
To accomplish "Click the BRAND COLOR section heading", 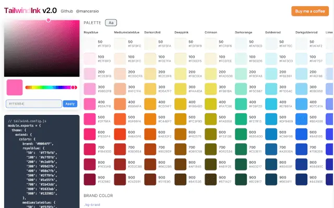I will 98,196.
